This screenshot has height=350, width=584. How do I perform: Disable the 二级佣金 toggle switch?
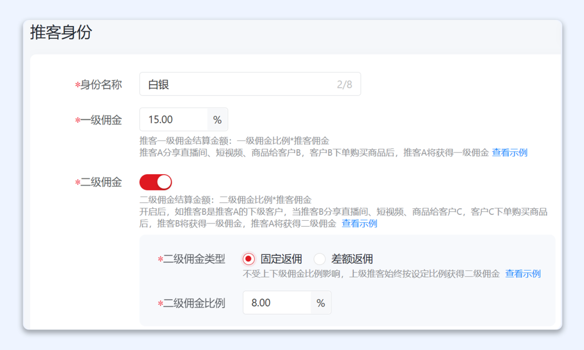155,182
